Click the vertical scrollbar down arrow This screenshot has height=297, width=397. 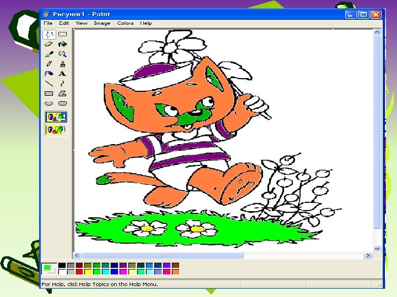(377, 249)
